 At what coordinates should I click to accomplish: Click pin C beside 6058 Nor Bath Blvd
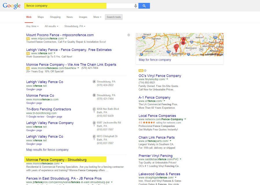(x=94, y=110)
